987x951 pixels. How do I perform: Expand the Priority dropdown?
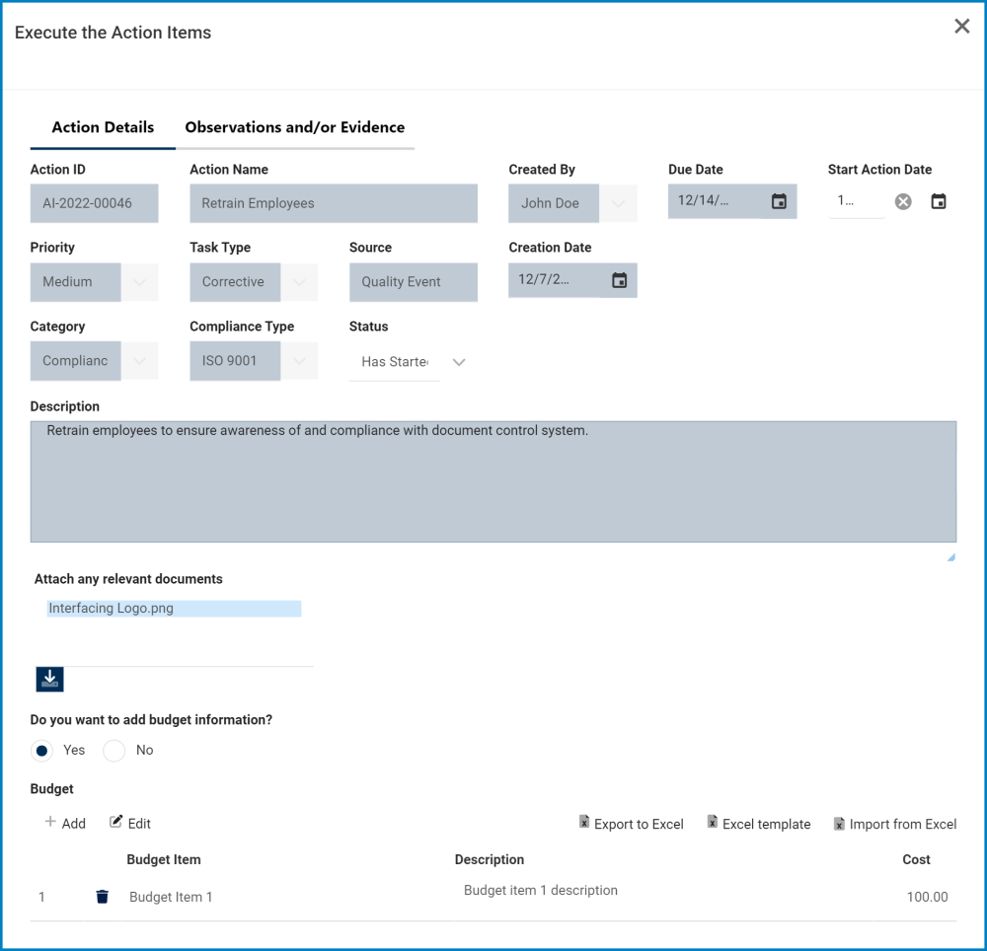pos(139,282)
